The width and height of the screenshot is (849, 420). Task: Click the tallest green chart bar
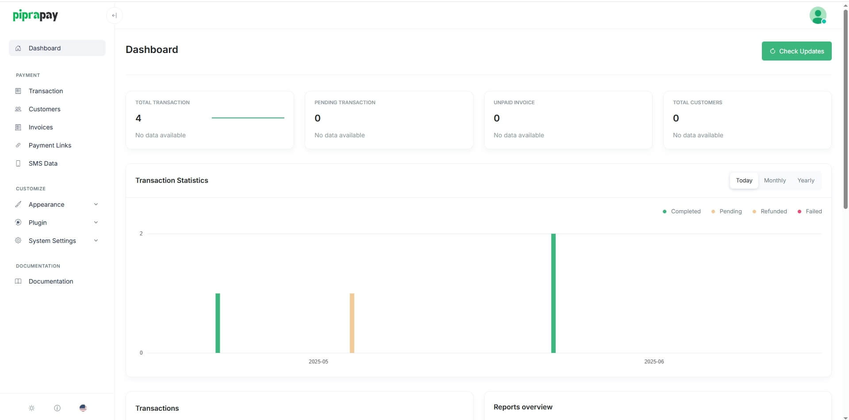[553, 293]
